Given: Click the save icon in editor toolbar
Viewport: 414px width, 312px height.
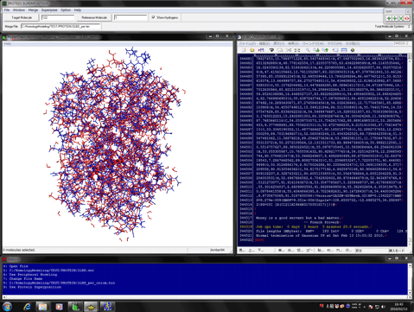Looking at the screenshot, I should [261, 50].
